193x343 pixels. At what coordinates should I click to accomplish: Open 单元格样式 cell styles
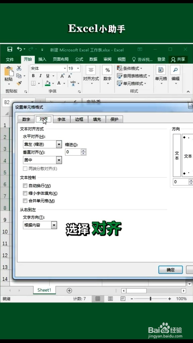pyautogui.click(x=132, y=83)
